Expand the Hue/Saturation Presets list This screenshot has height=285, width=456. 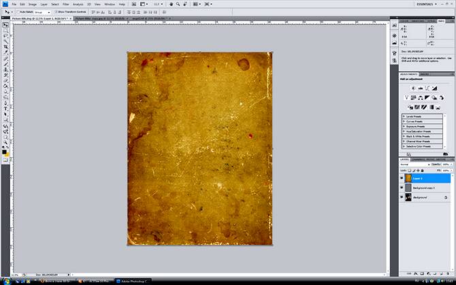tap(422, 131)
